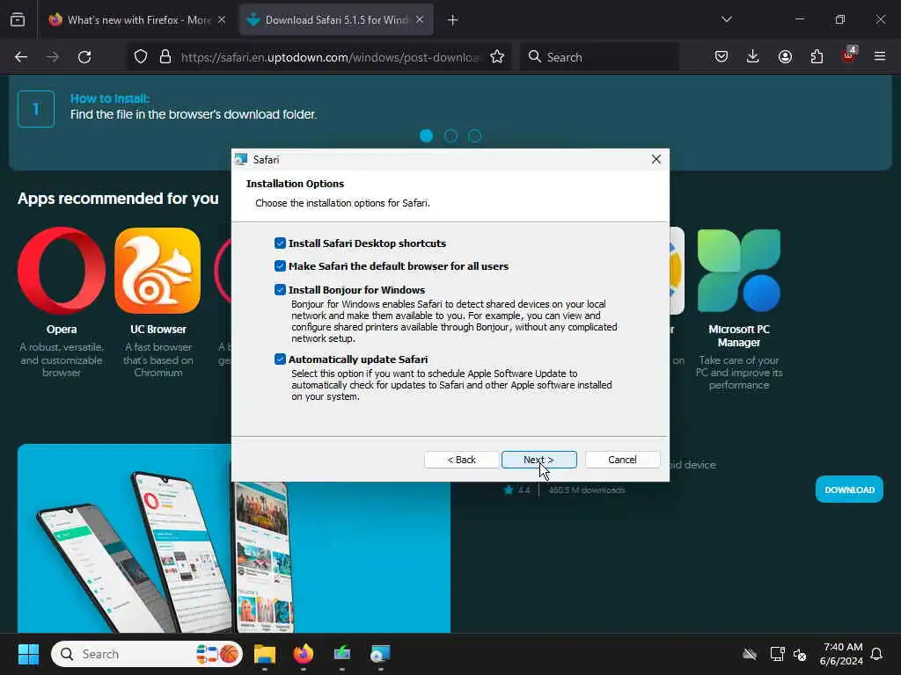Uncheck Install Bonjour for Windows
This screenshot has width=901, height=675.
click(280, 290)
